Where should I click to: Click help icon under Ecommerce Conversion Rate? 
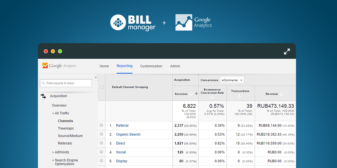pyautogui.click(x=212, y=97)
